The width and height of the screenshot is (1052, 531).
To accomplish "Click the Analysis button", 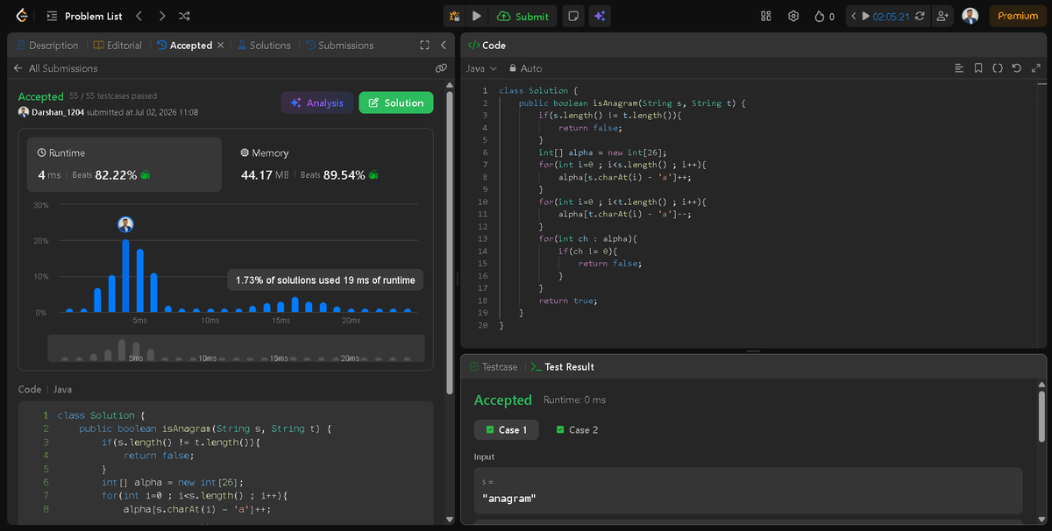I will (316, 103).
